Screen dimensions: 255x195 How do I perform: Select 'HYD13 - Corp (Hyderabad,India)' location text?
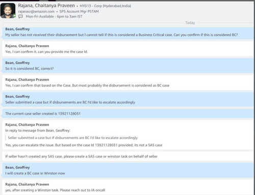pos(106,6)
